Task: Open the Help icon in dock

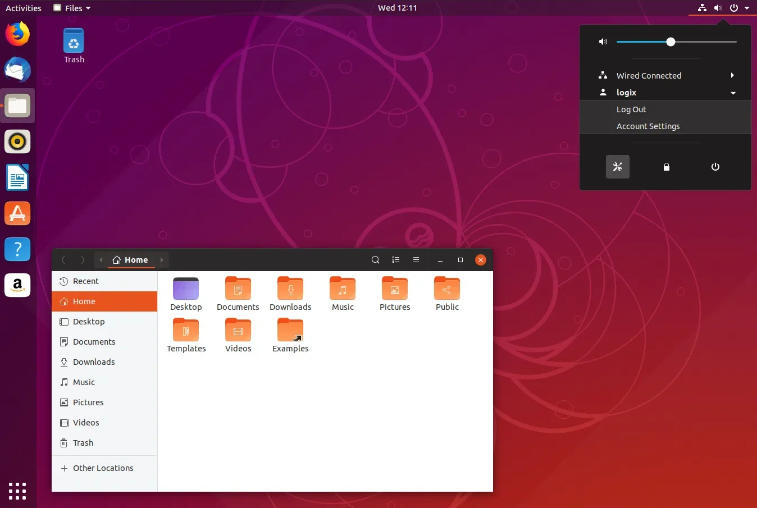Action: [x=17, y=249]
